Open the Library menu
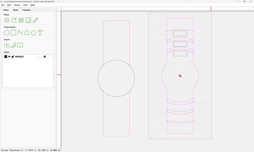The height and width of the screenshot is (152, 254). pyautogui.click(x=17, y=5)
